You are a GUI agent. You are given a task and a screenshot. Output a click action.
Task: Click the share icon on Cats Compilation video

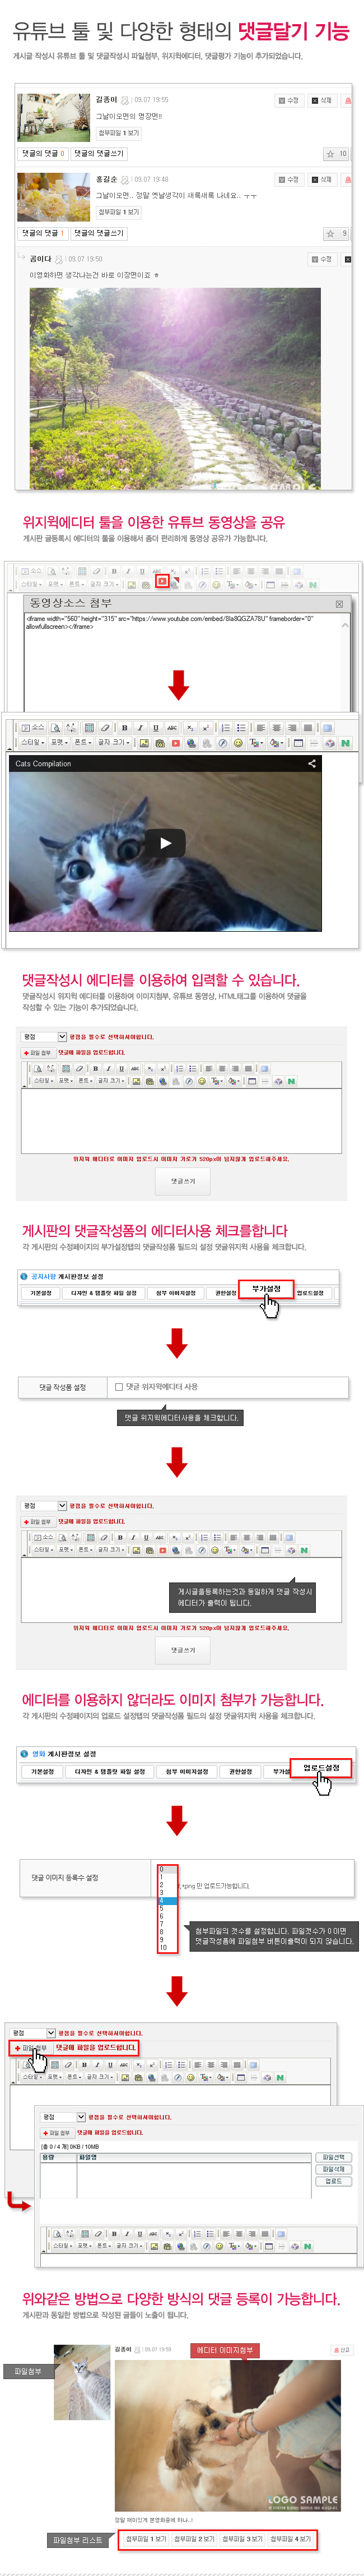click(x=311, y=764)
